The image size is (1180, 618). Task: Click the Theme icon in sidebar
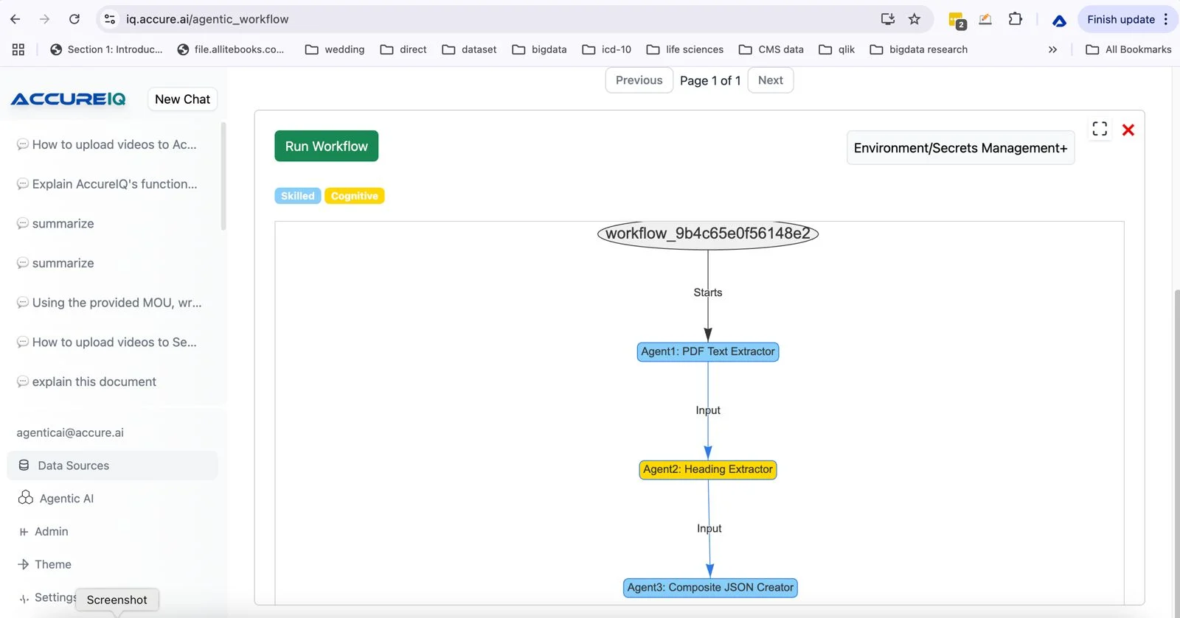point(24,565)
